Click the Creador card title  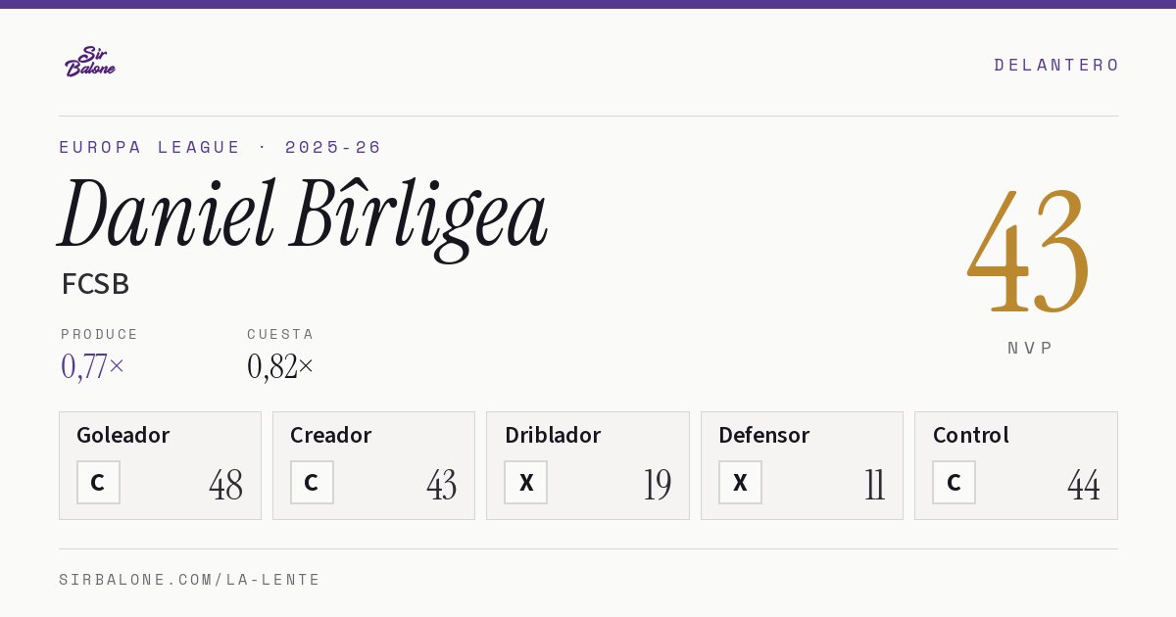coord(331,435)
